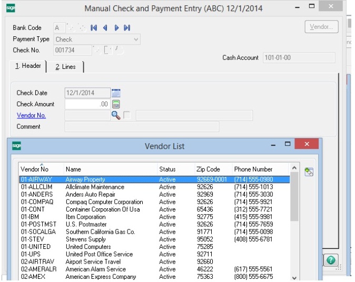Viewport: 355px width, 282px height.
Task: Sort by Name column header
Action: pyautogui.click(x=111, y=169)
